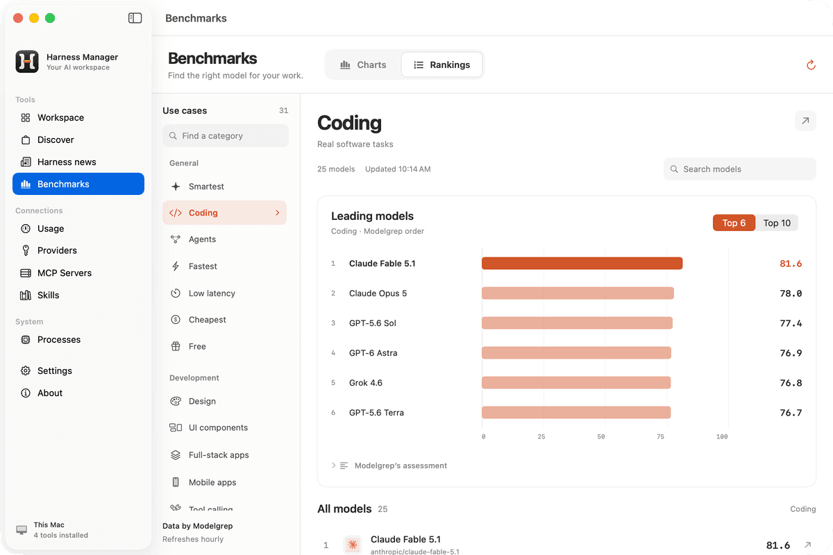
Task: Click the Claude Opus 5 bar
Action: [578, 293]
